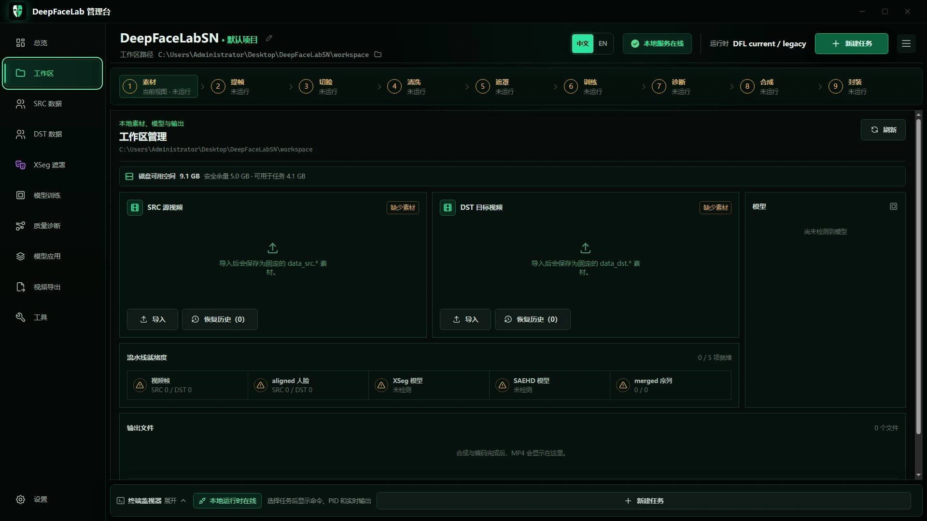Click the 刷新 refresh button
927x521 pixels.
pos(883,130)
